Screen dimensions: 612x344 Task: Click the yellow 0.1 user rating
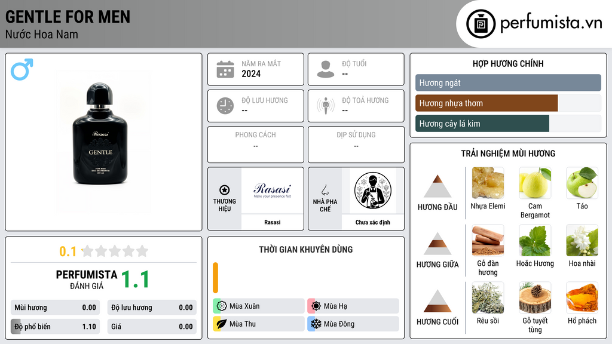pos(68,251)
